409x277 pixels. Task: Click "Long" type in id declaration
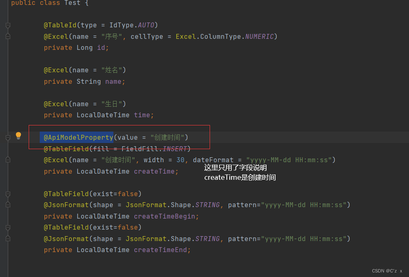[x=84, y=48]
